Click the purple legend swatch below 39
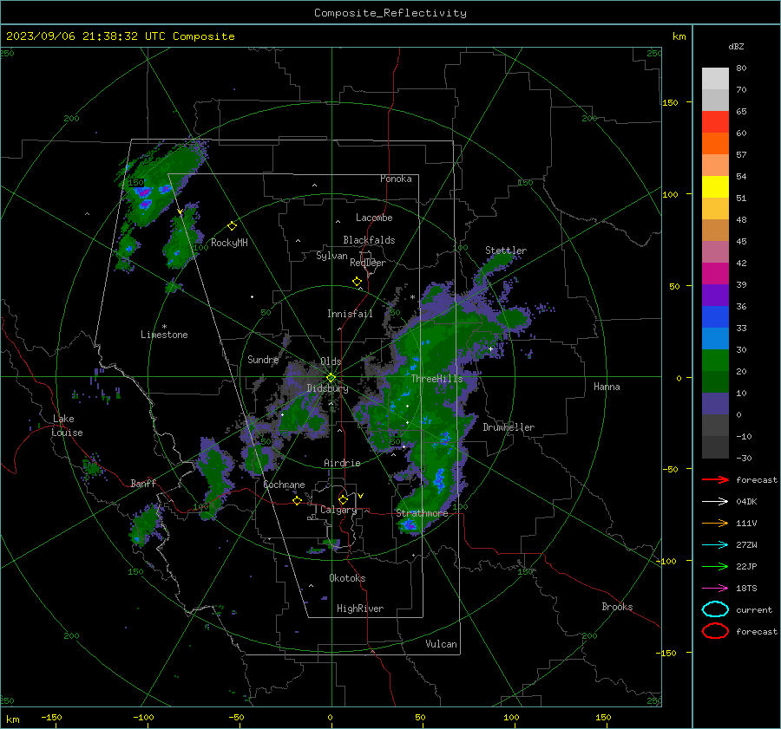 click(x=715, y=295)
